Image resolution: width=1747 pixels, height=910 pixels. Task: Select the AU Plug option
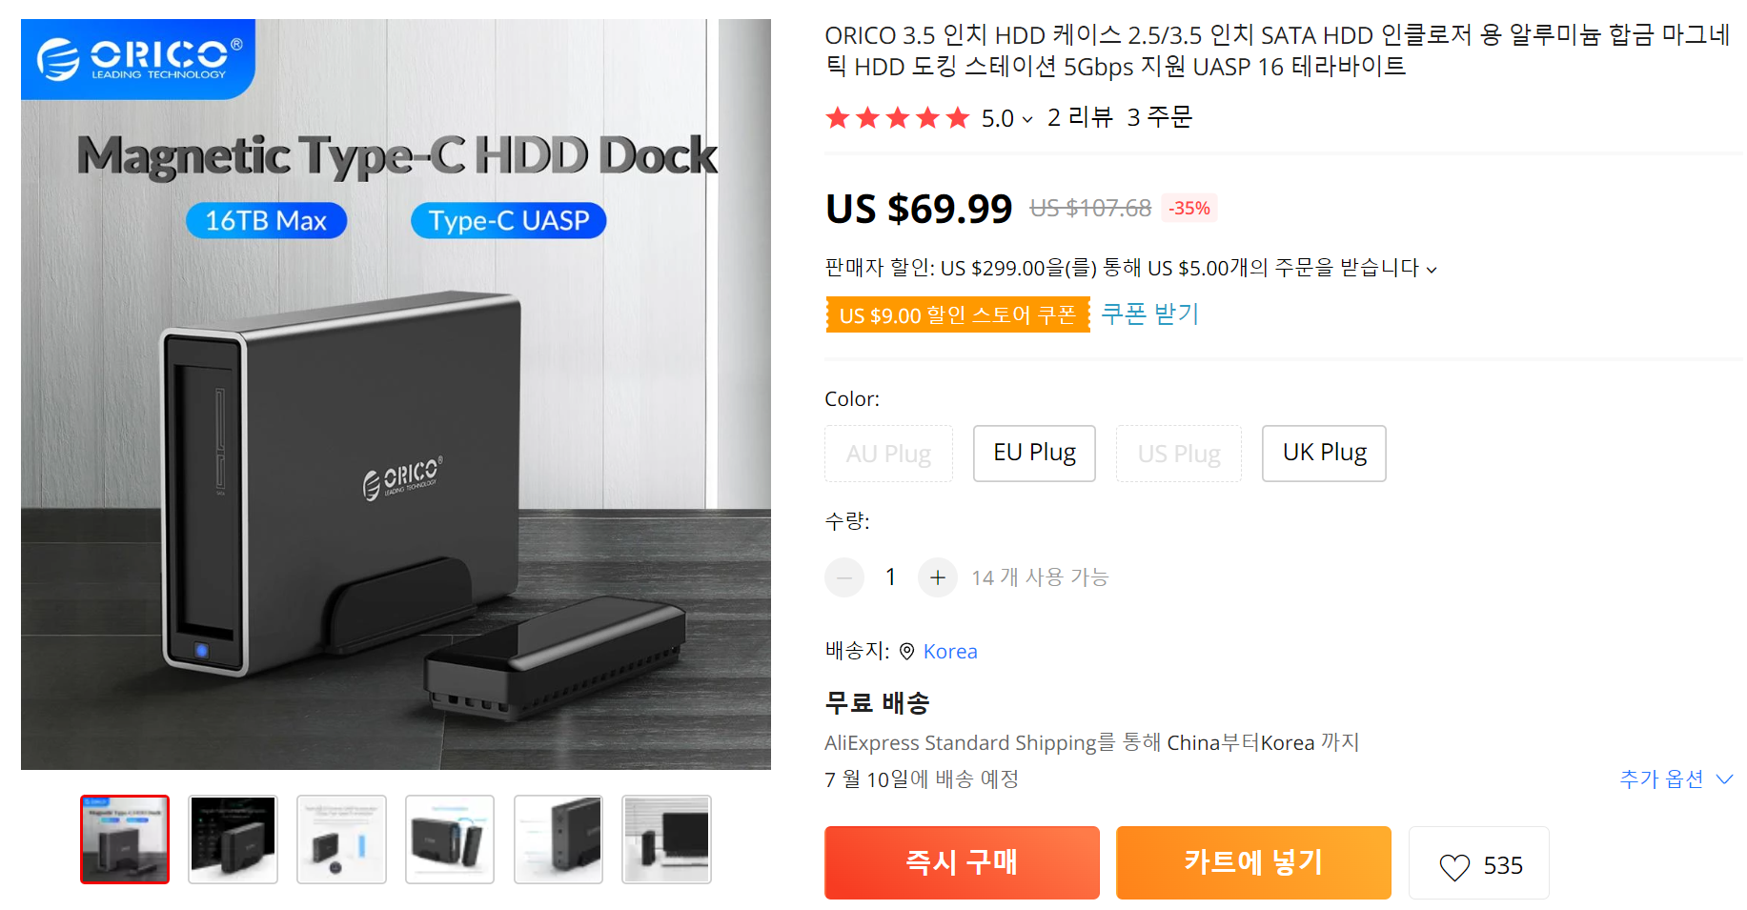pyautogui.click(x=888, y=454)
